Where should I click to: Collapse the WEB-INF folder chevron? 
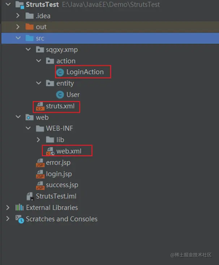28,128
